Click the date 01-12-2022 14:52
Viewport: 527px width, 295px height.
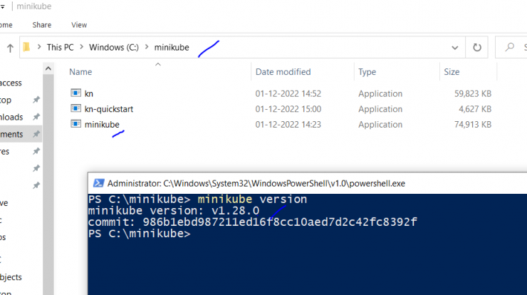(288, 93)
